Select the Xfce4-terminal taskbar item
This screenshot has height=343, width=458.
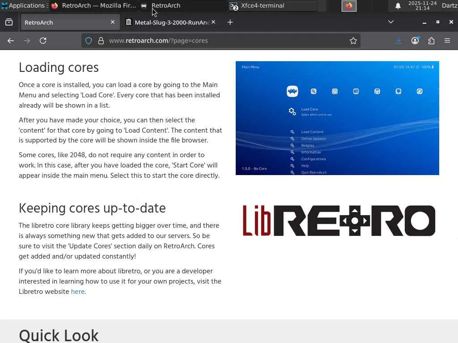click(273, 5)
